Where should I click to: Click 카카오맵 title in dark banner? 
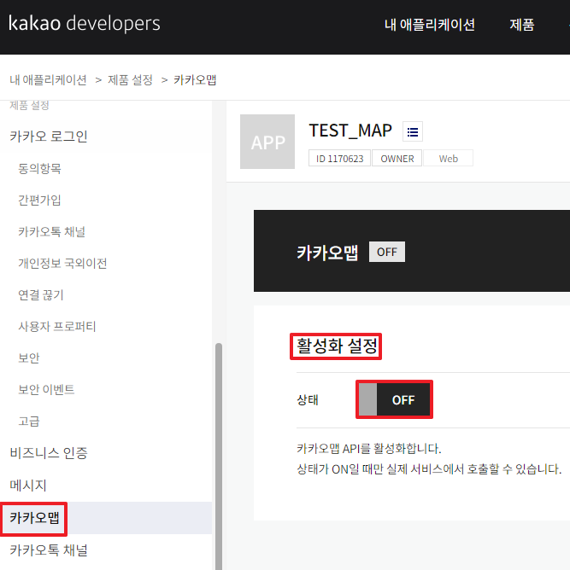327,253
